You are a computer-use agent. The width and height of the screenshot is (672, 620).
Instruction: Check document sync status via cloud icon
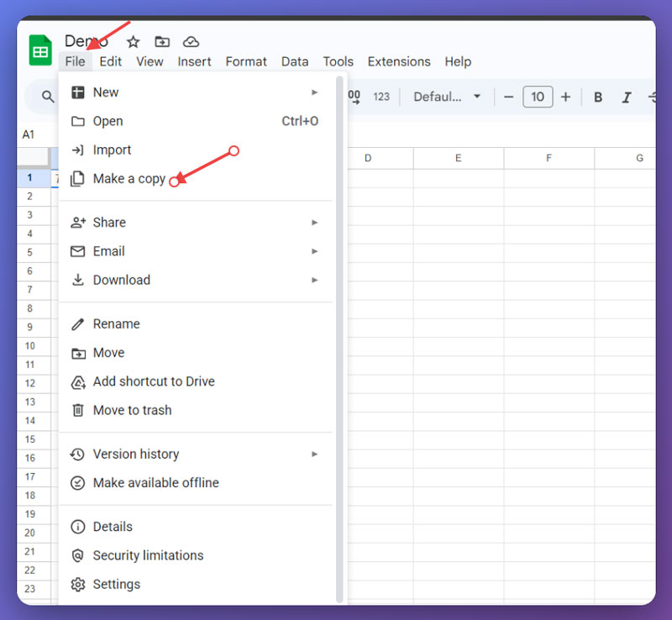192,40
